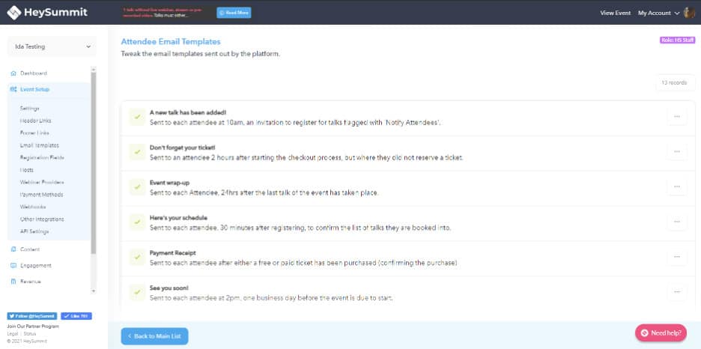This screenshot has width=701, height=349.
Task: Toggle checkmark for 'A new talk has been added'
Action: click(137, 117)
